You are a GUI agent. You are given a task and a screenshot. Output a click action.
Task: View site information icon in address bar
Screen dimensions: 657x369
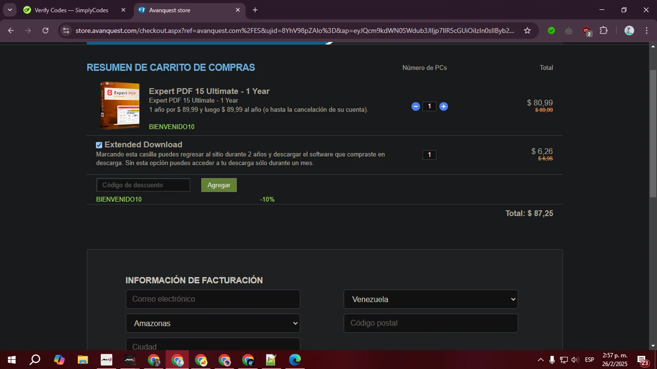(x=66, y=31)
